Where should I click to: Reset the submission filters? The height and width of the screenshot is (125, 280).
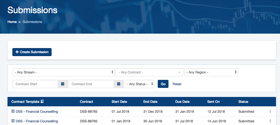177,84
